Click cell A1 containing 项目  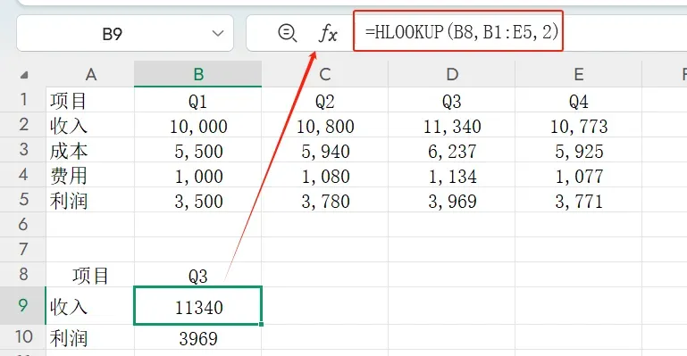click(x=90, y=100)
